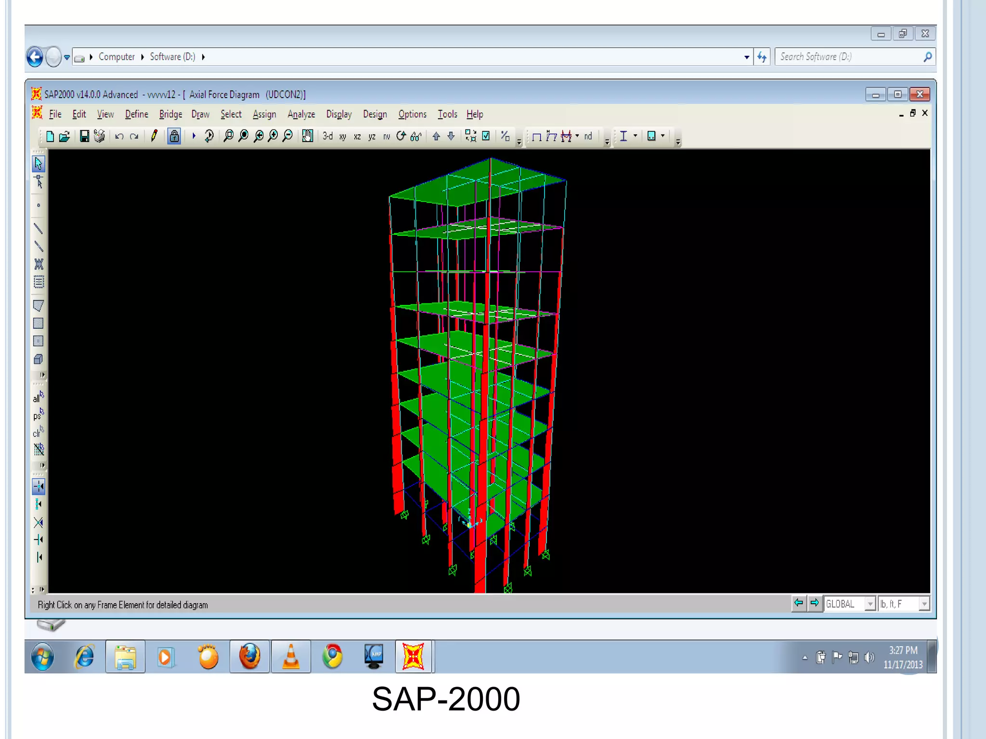
Task: Toggle Snap to Points and Grid Intersections
Action: point(39,486)
